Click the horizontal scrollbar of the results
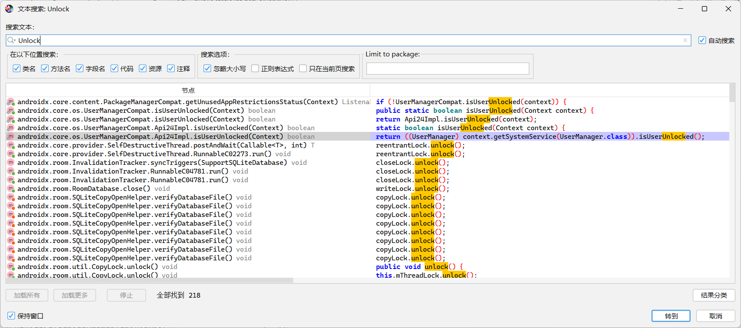This screenshot has height=328, width=741. coord(150,280)
